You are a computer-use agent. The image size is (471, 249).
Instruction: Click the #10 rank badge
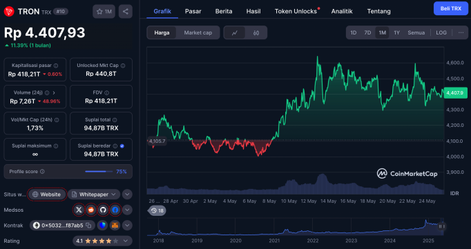[61, 12]
